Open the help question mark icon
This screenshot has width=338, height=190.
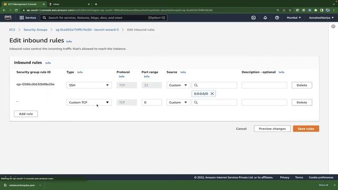click(x=277, y=17)
